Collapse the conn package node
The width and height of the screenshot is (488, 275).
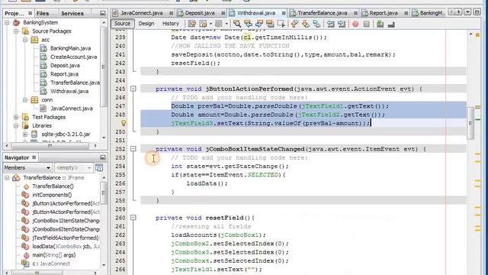coord(25,100)
